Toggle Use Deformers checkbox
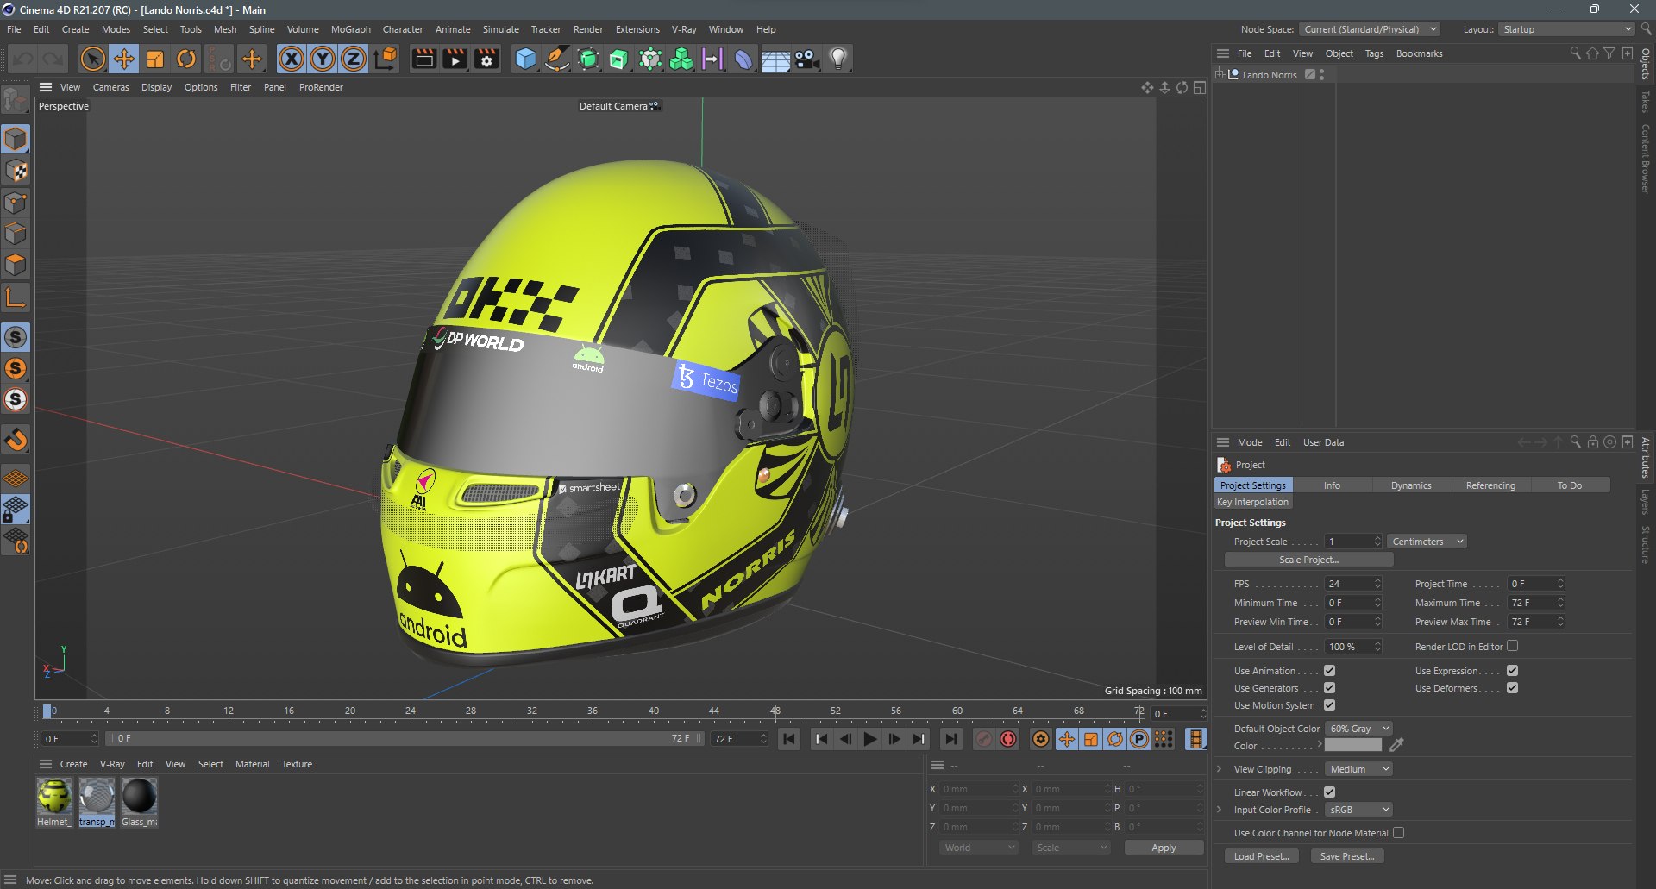This screenshot has height=889, width=1656. coord(1512,688)
